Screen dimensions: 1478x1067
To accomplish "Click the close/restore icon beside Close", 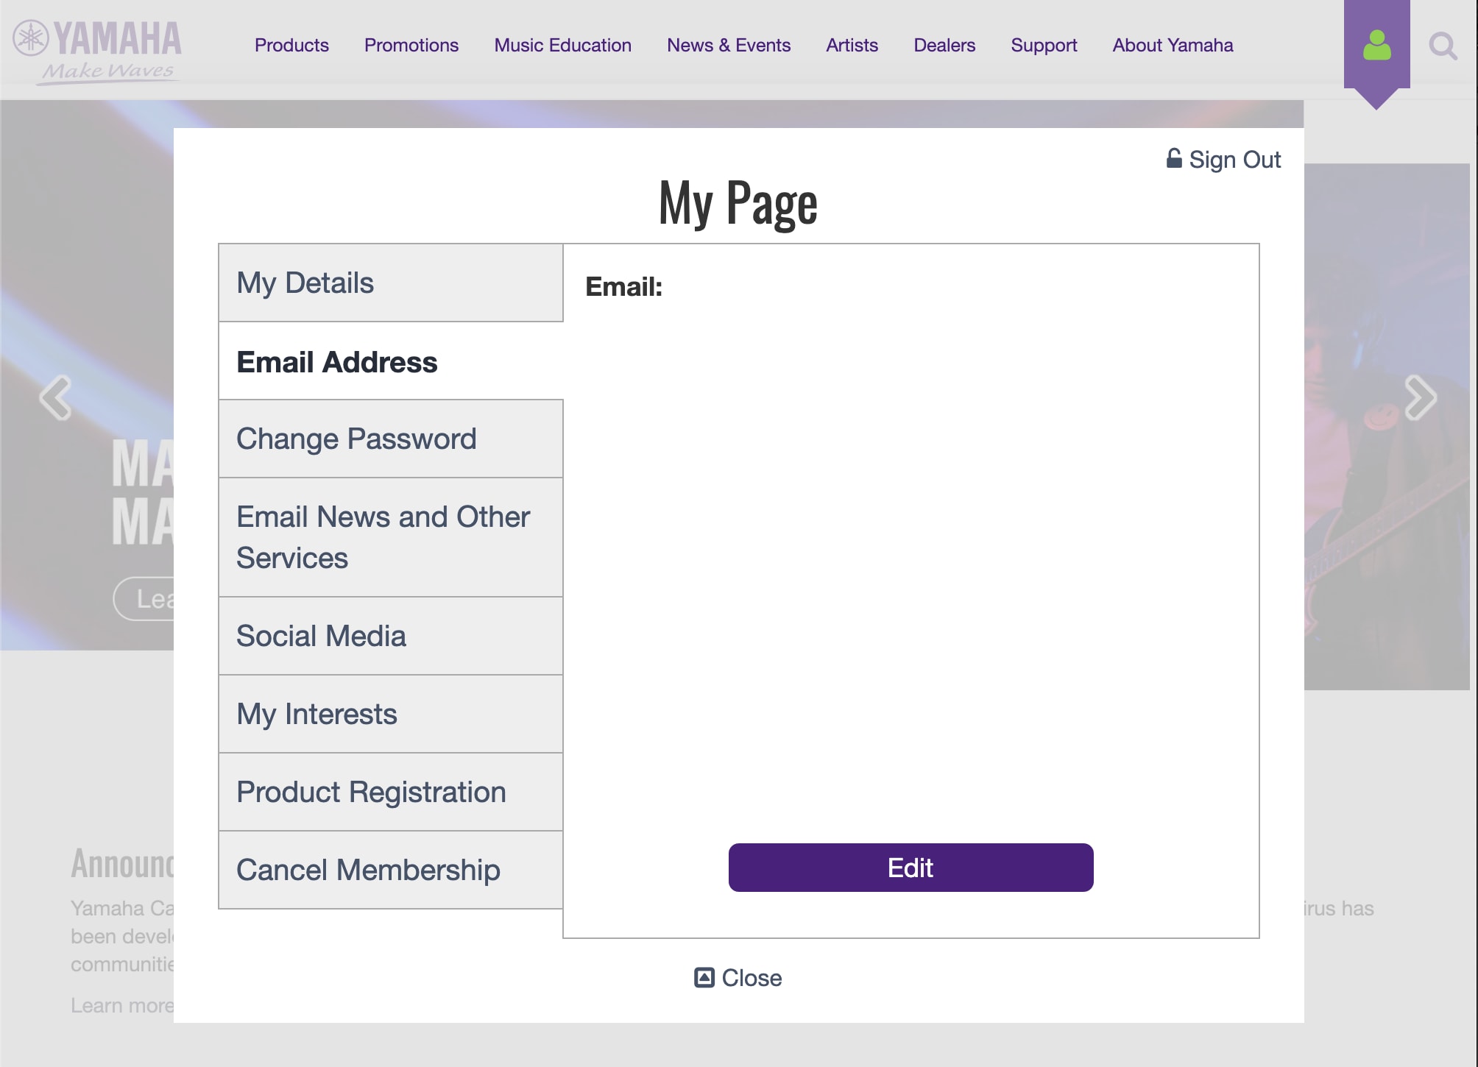I will coord(704,977).
